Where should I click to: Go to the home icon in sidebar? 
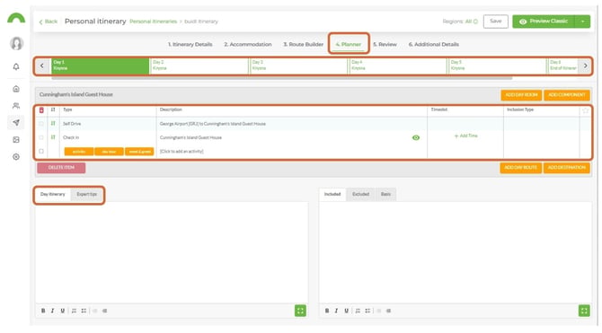tap(16, 89)
